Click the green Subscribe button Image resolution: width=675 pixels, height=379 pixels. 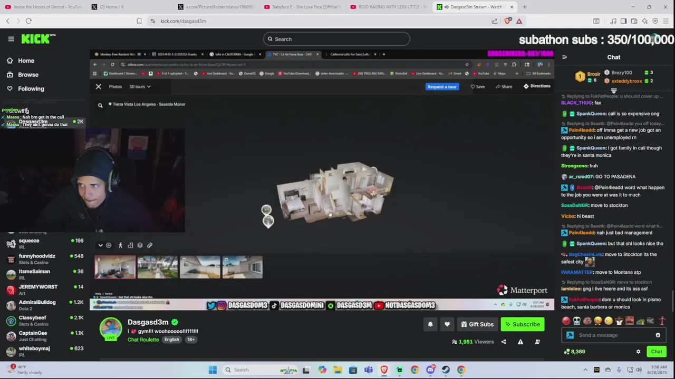point(523,324)
